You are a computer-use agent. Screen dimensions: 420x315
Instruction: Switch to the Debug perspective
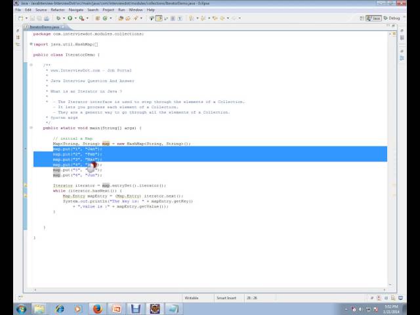tap(392, 18)
